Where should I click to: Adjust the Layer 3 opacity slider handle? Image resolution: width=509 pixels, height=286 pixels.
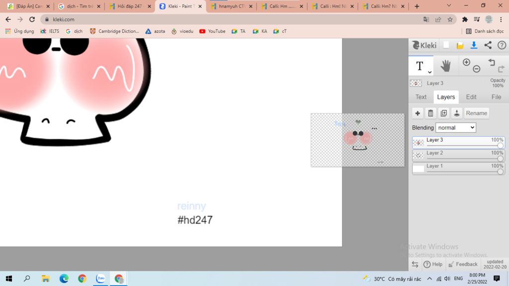(500, 145)
